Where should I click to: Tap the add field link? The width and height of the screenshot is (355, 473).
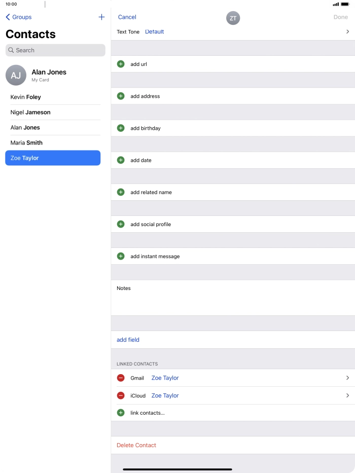point(128,340)
